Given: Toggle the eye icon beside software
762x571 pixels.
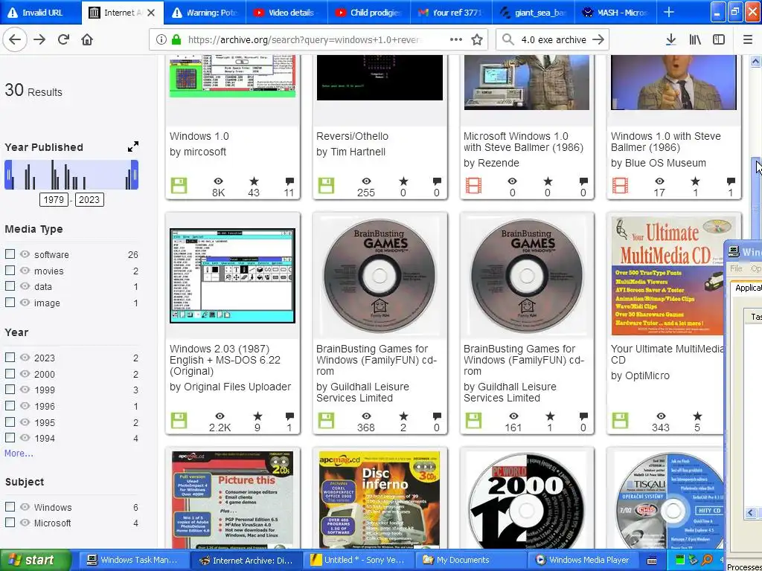Looking at the screenshot, I should pos(25,254).
